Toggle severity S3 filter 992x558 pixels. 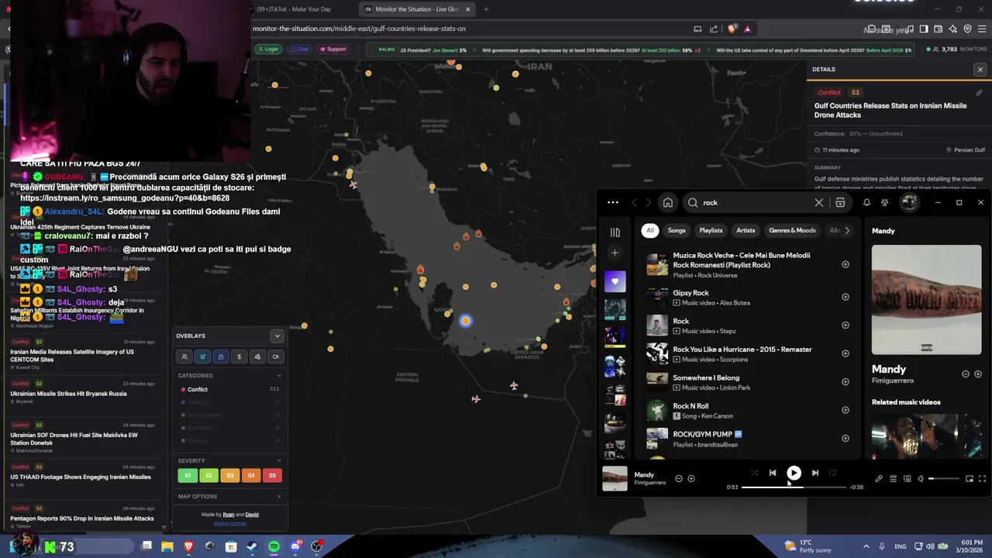click(229, 475)
